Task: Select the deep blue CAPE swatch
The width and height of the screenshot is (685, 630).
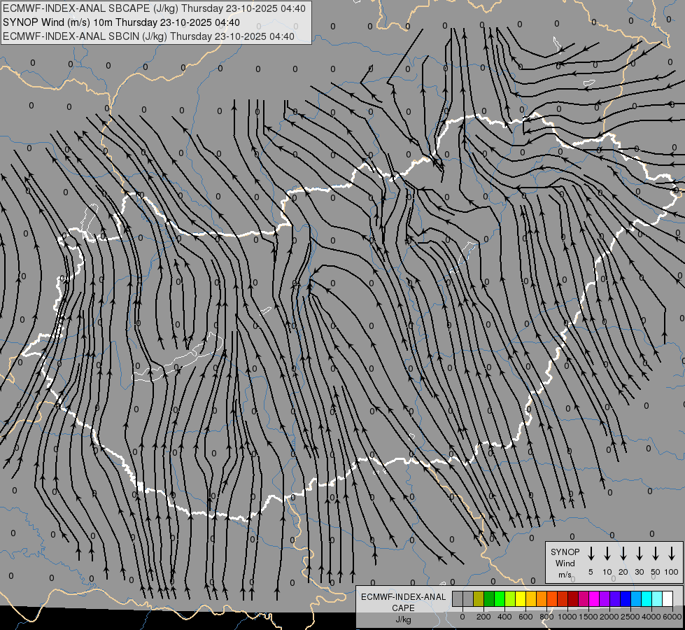Action: (x=626, y=598)
